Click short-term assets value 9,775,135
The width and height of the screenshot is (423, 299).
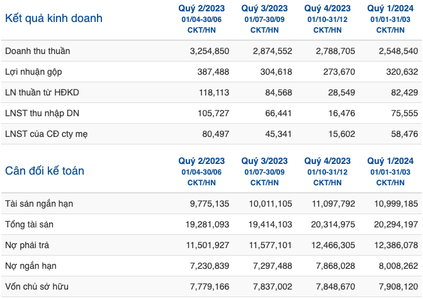(210, 204)
